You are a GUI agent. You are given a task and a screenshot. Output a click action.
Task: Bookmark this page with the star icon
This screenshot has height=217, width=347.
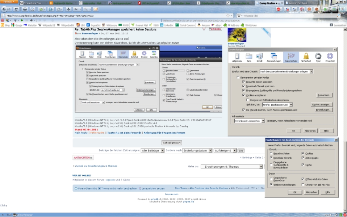228,16
